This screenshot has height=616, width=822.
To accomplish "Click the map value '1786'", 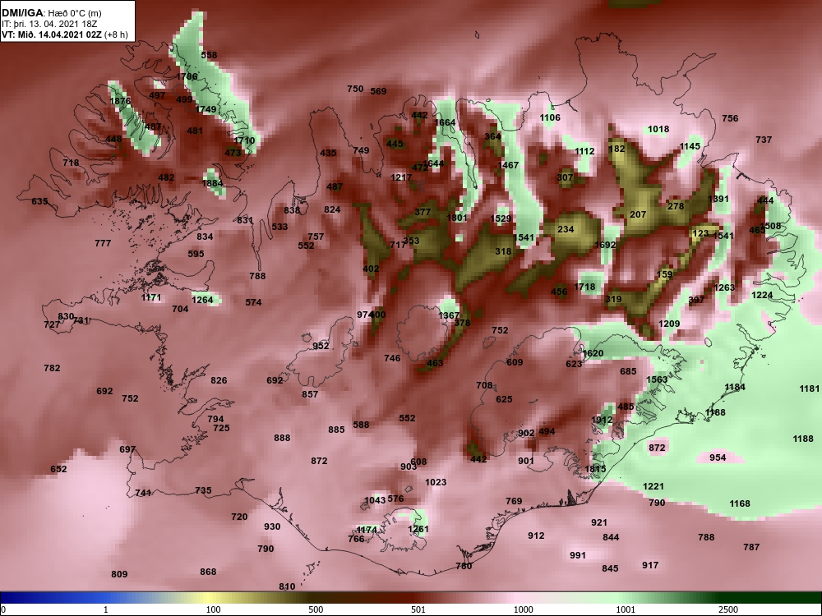I will pyautogui.click(x=187, y=76).
